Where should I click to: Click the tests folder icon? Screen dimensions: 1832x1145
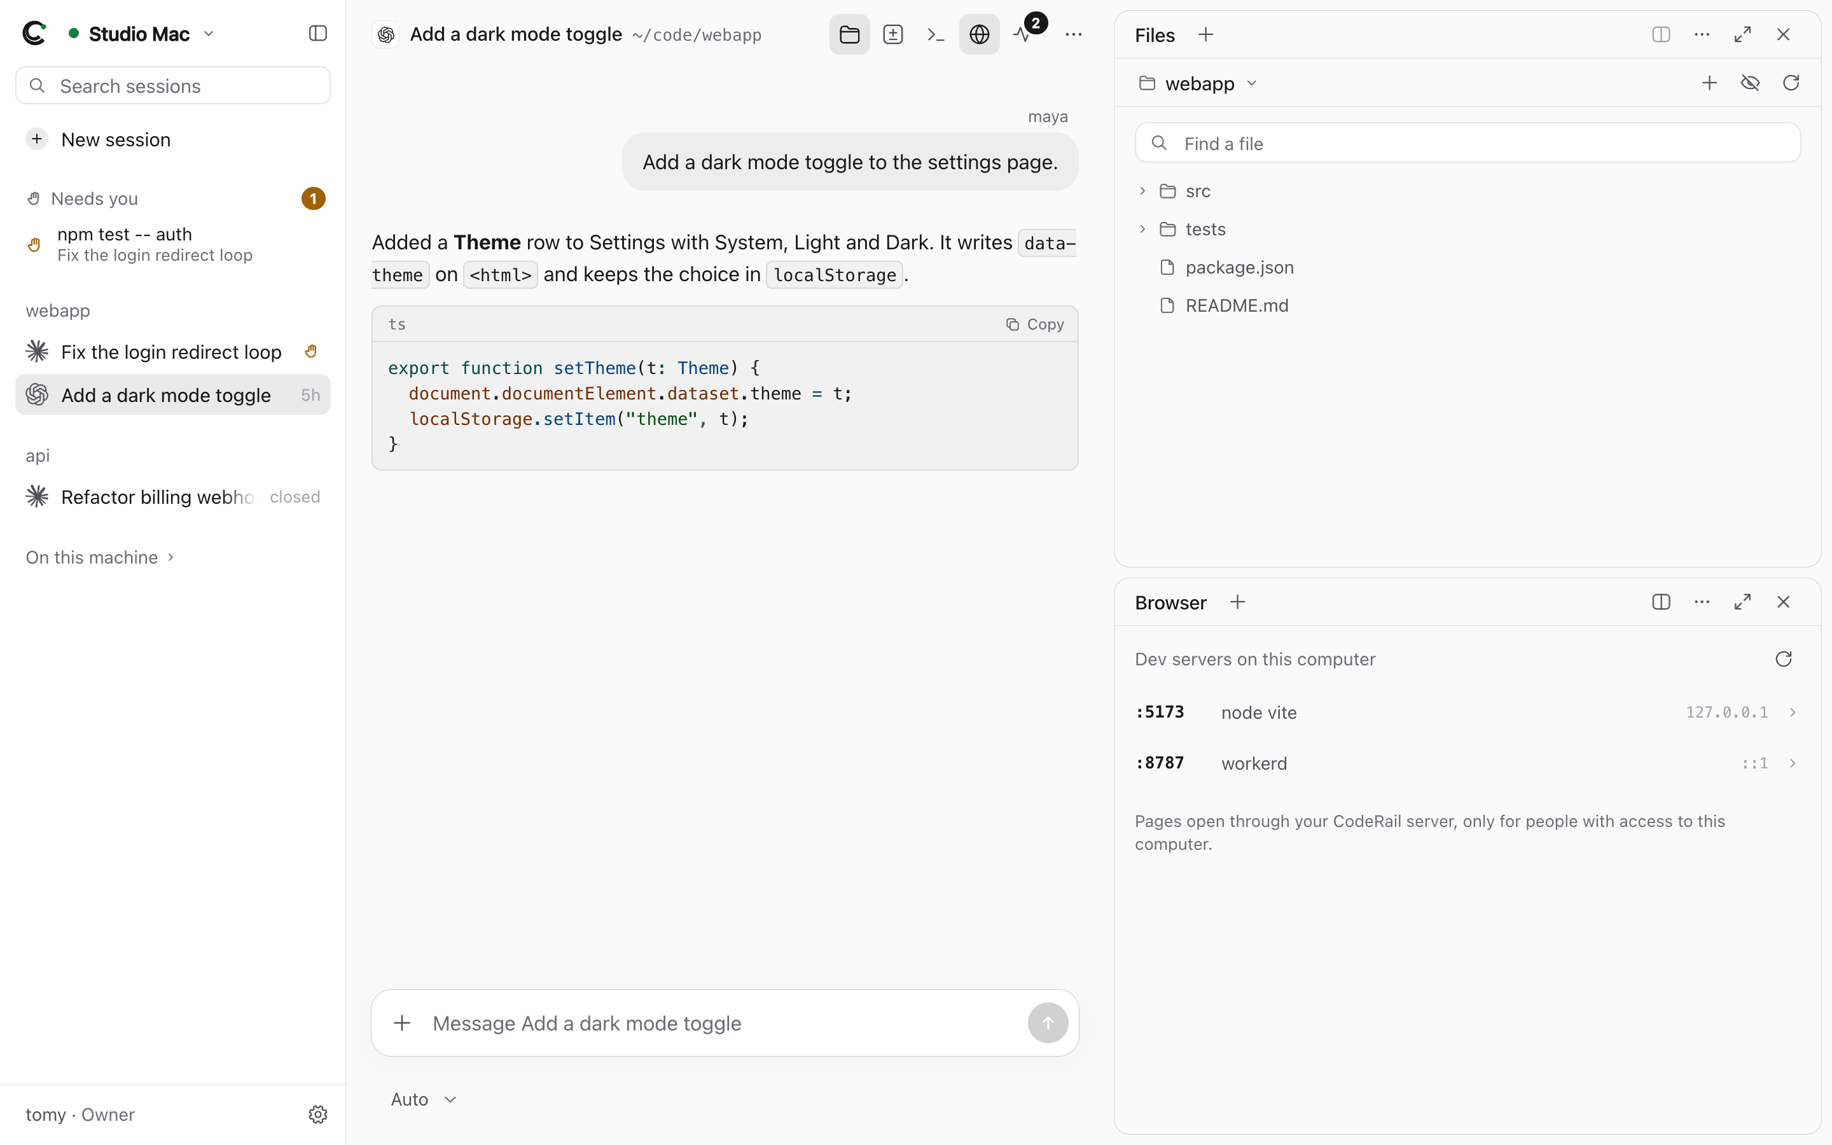[x=1168, y=229]
